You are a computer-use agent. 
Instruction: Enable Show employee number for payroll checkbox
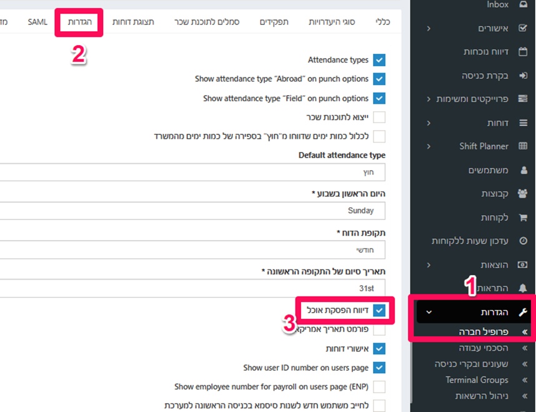(379, 386)
